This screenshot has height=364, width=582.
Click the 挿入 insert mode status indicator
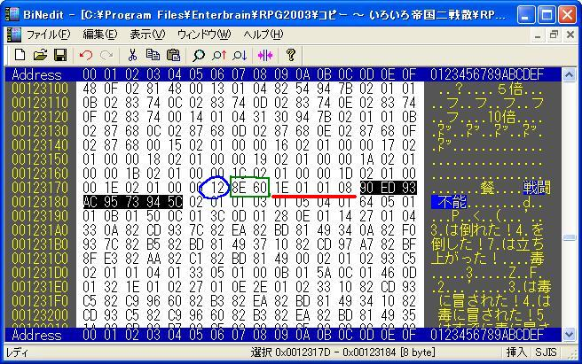(516, 352)
